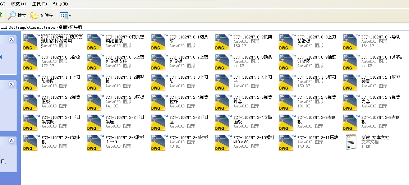Click the FCJ-1102M7.2-6弹簧 DWG icon

286,103
